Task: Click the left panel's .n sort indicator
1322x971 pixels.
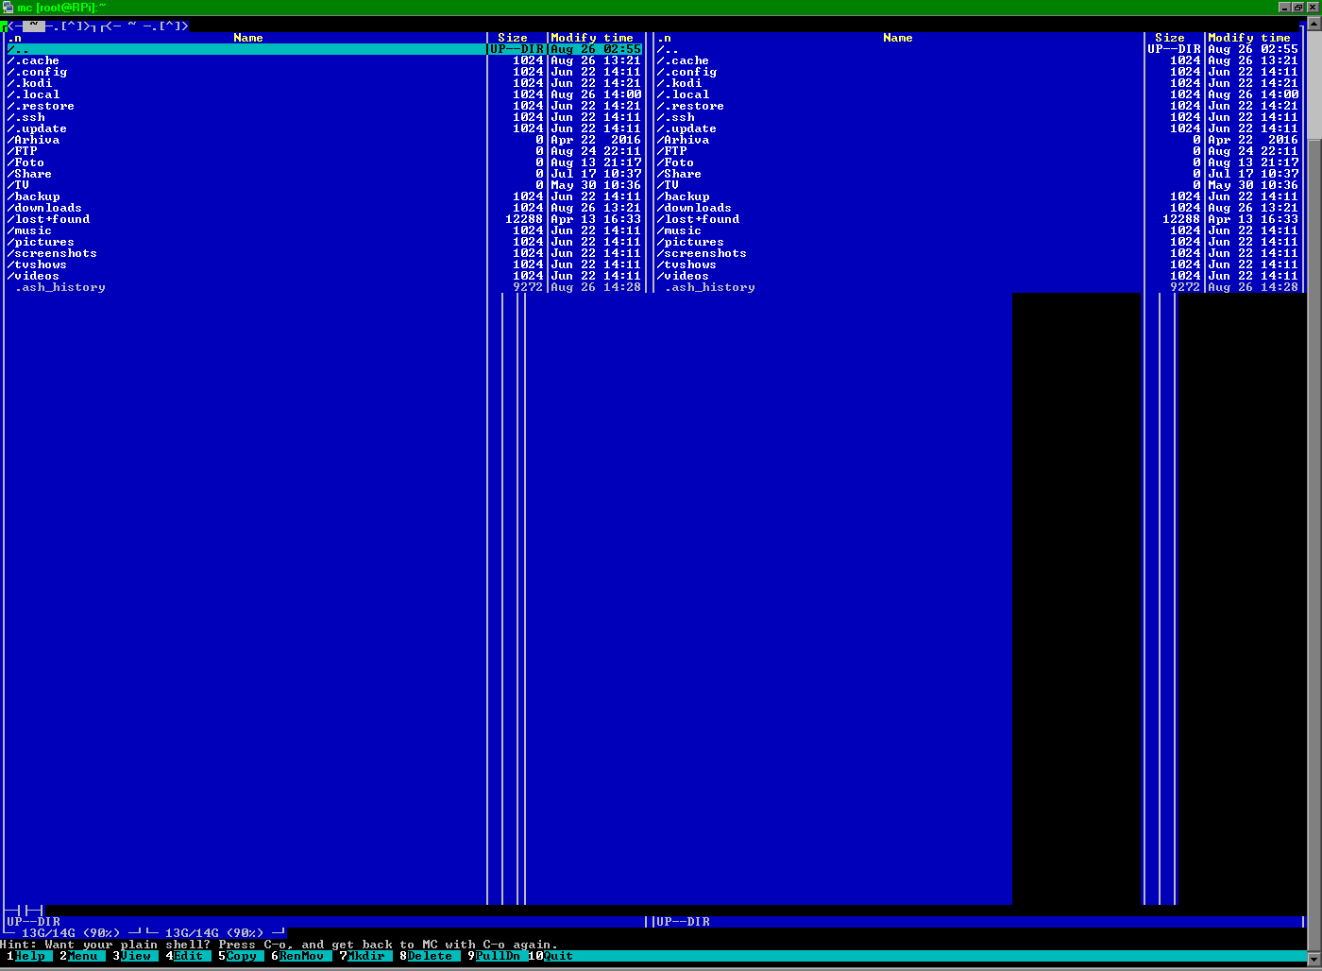Action: 15,38
